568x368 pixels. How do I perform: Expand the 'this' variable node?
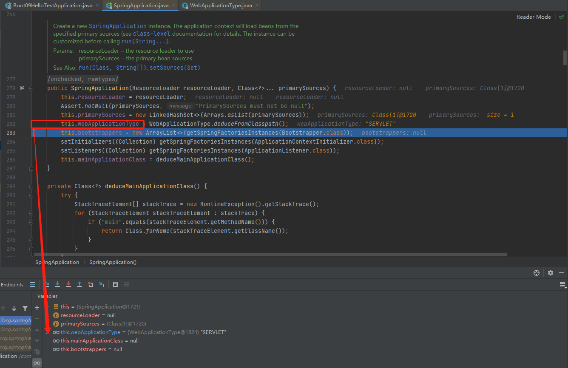[x=48, y=307]
